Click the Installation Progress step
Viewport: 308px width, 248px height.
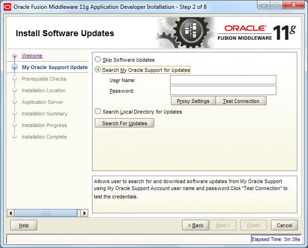coord(44,125)
